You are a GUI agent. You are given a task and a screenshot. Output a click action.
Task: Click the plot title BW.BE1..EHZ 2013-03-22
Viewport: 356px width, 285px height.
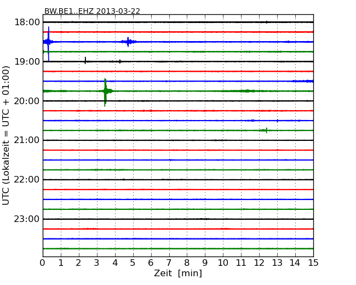coord(92,11)
